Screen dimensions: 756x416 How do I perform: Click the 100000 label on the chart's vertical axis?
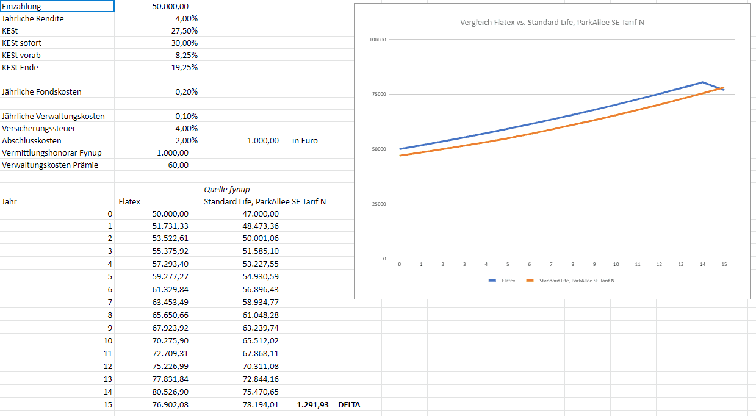pyautogui.click(x=378, y=40)
